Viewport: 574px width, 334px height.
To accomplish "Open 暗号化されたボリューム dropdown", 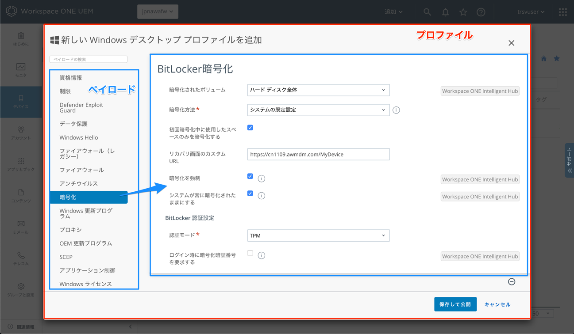I will click(x=318, y=90).
